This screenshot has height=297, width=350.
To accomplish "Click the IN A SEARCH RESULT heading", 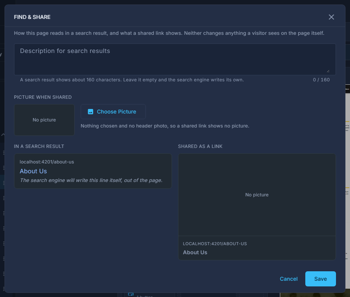I will pos(39,146).
